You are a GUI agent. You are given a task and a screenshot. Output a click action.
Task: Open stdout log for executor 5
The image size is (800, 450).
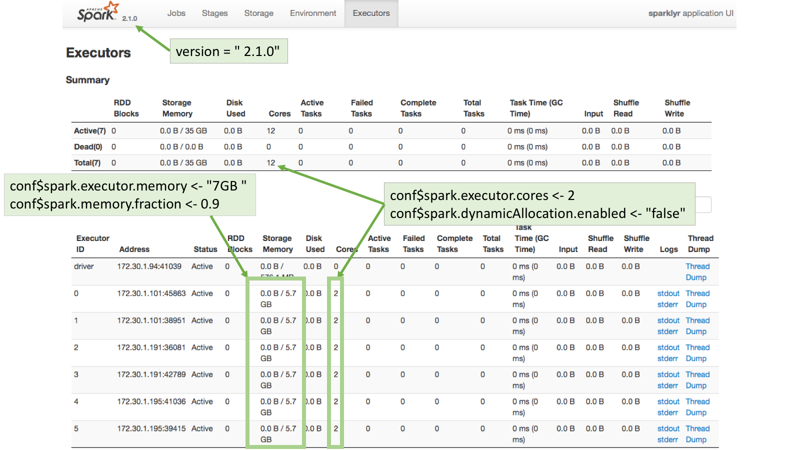tap(668, 428)
